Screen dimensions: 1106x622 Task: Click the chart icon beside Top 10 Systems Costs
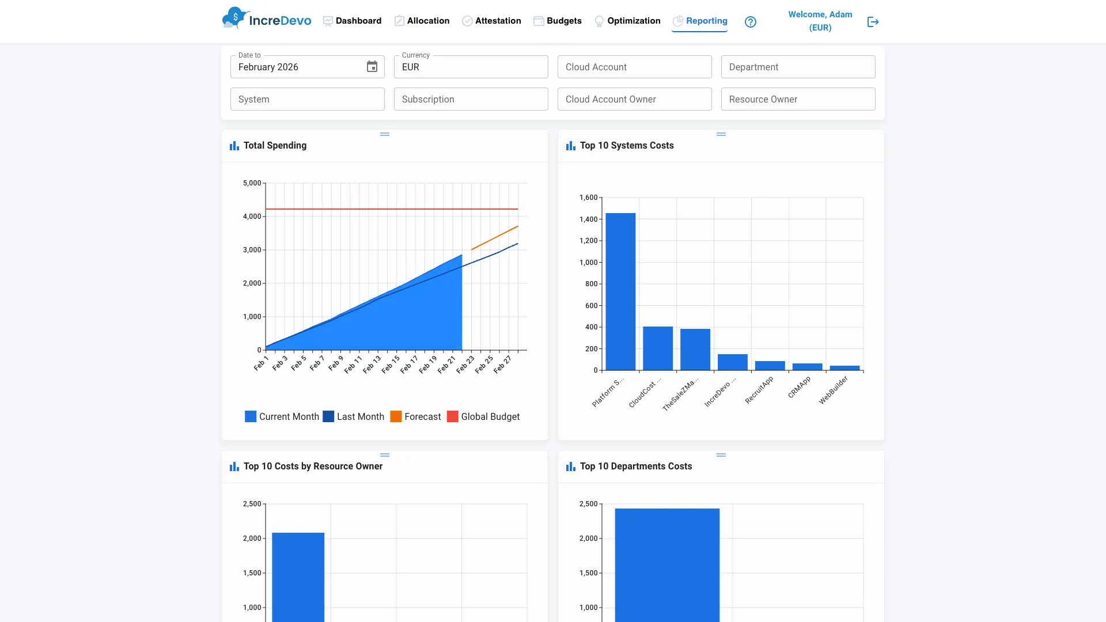click(x=570, y=145)
